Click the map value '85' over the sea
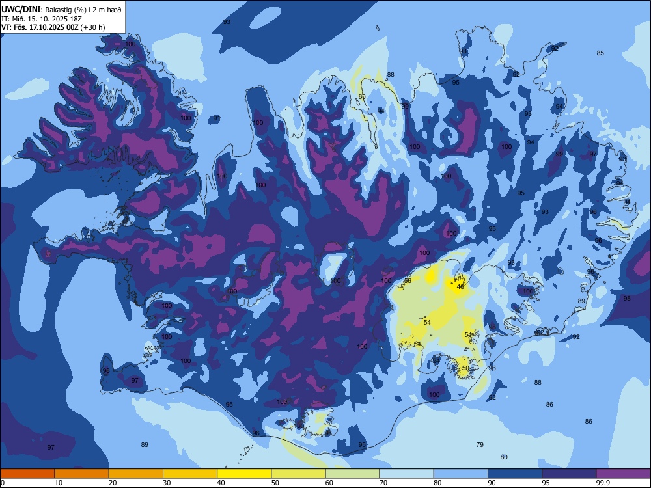 pyautogui.click(x=600, y=53)
